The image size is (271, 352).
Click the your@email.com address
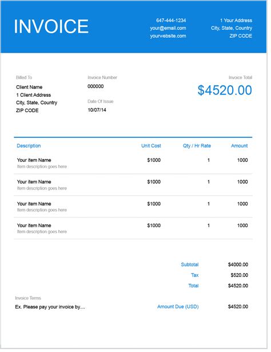point(168,28)
